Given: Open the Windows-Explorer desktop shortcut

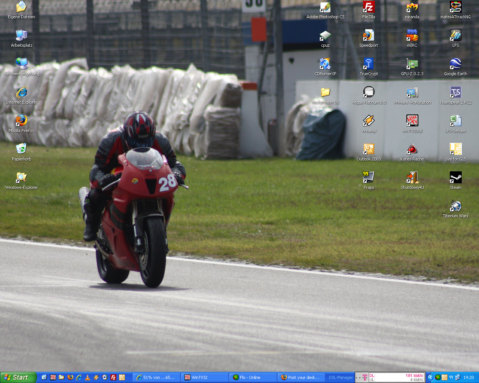Looking at the screenshot, I should coord(22,181).
